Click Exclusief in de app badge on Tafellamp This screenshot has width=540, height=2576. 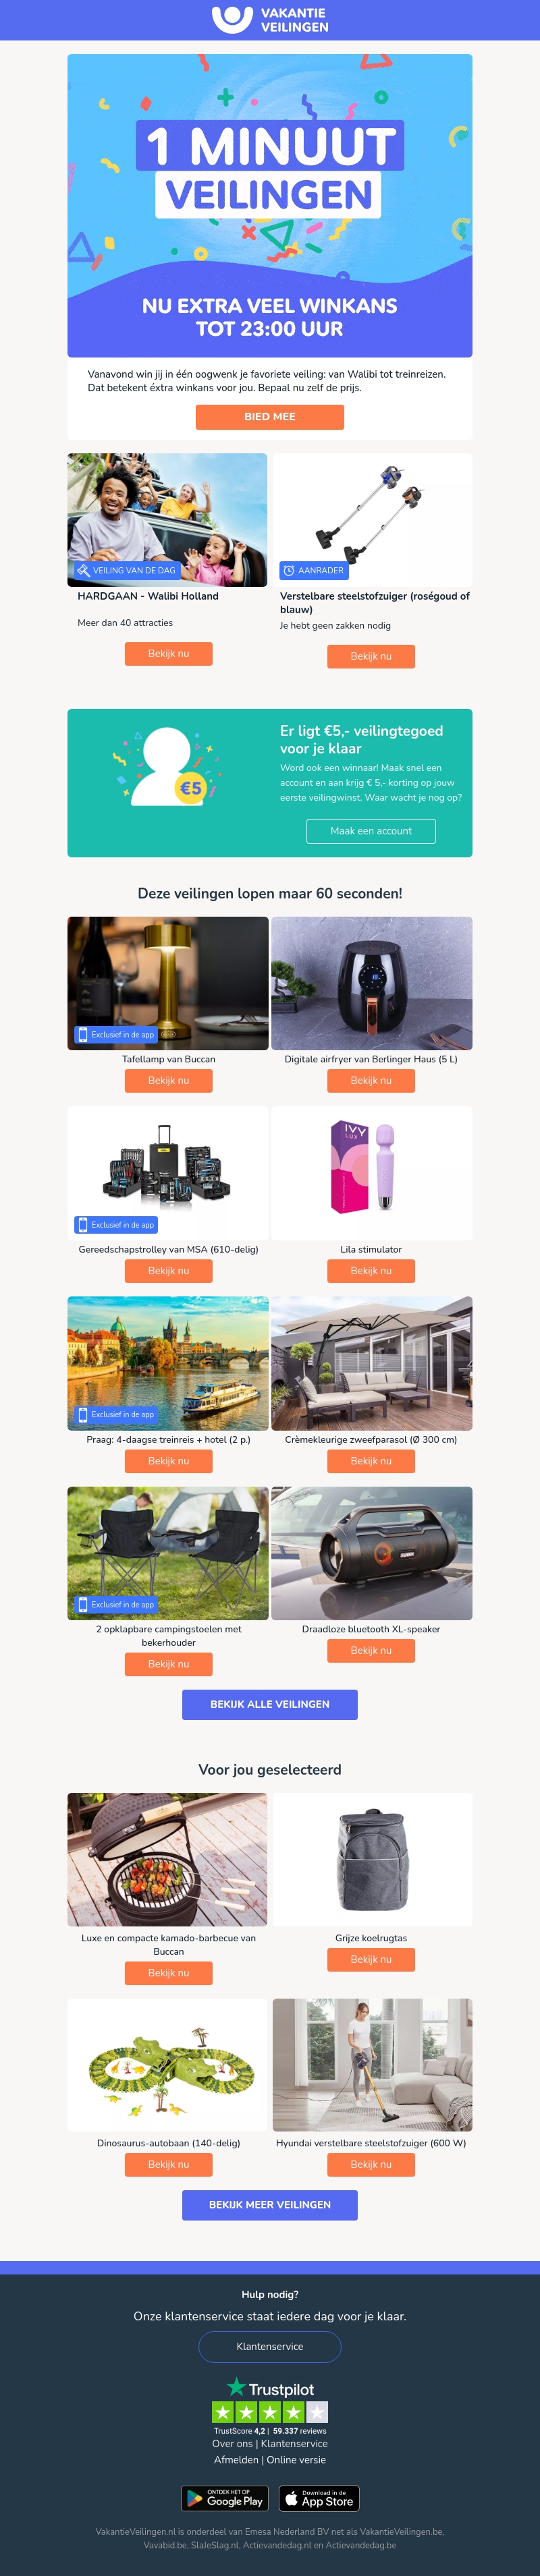pyautogui.click(x=116, y=1035)
